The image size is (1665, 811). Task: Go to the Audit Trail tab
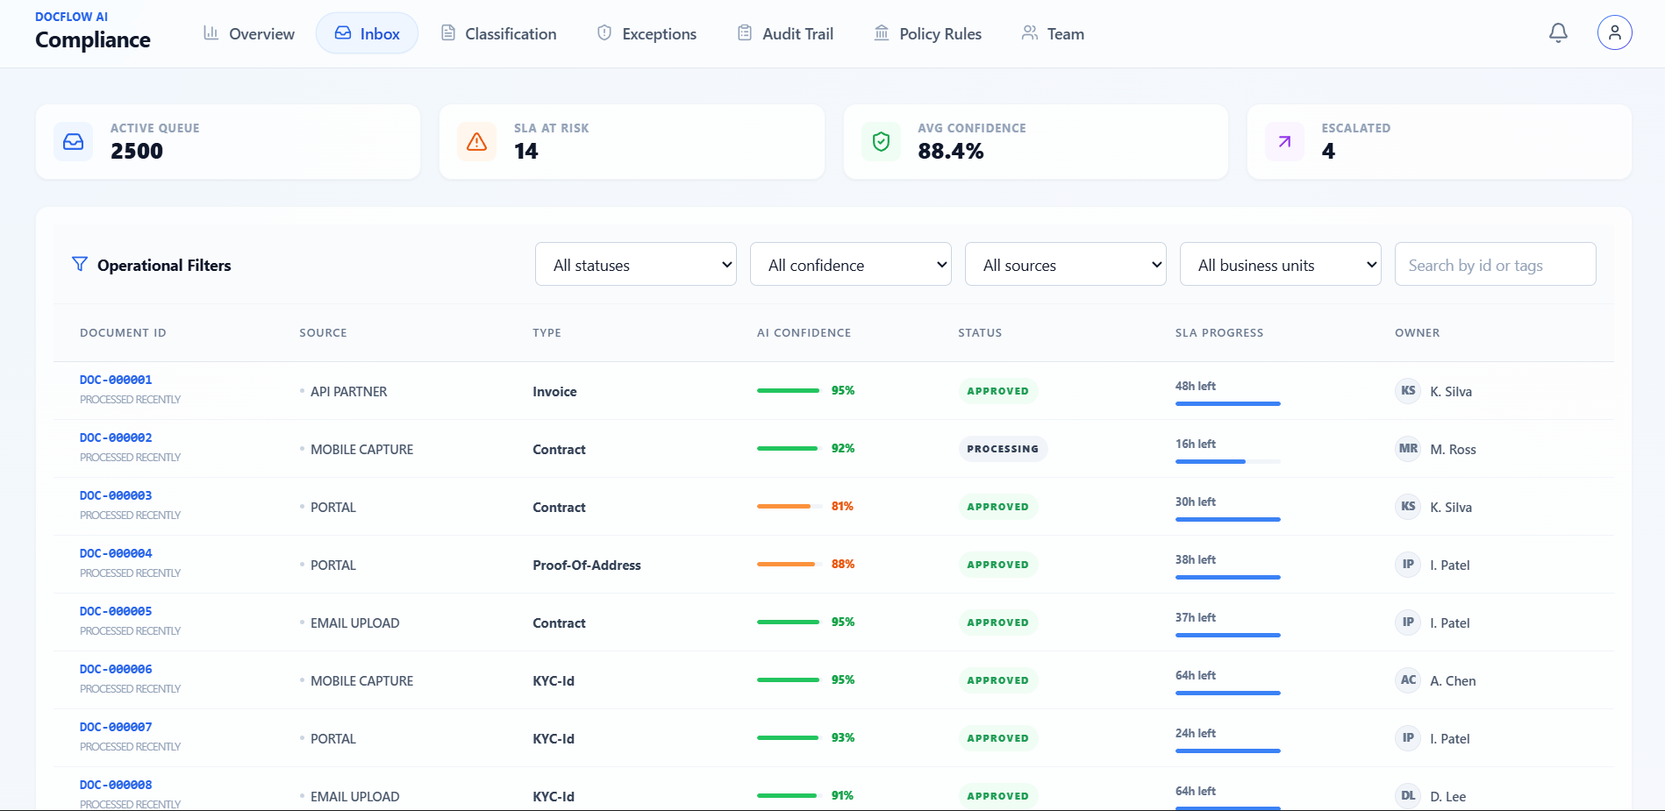pyautogui.click(x=785, y=33)
